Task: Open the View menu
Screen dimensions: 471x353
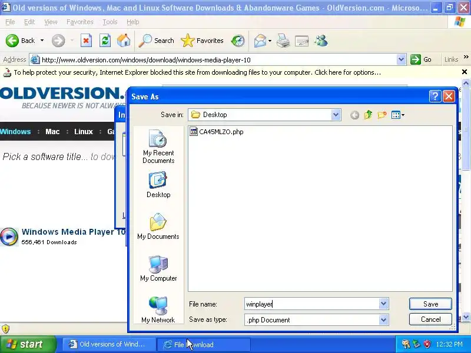Action: 51,22
